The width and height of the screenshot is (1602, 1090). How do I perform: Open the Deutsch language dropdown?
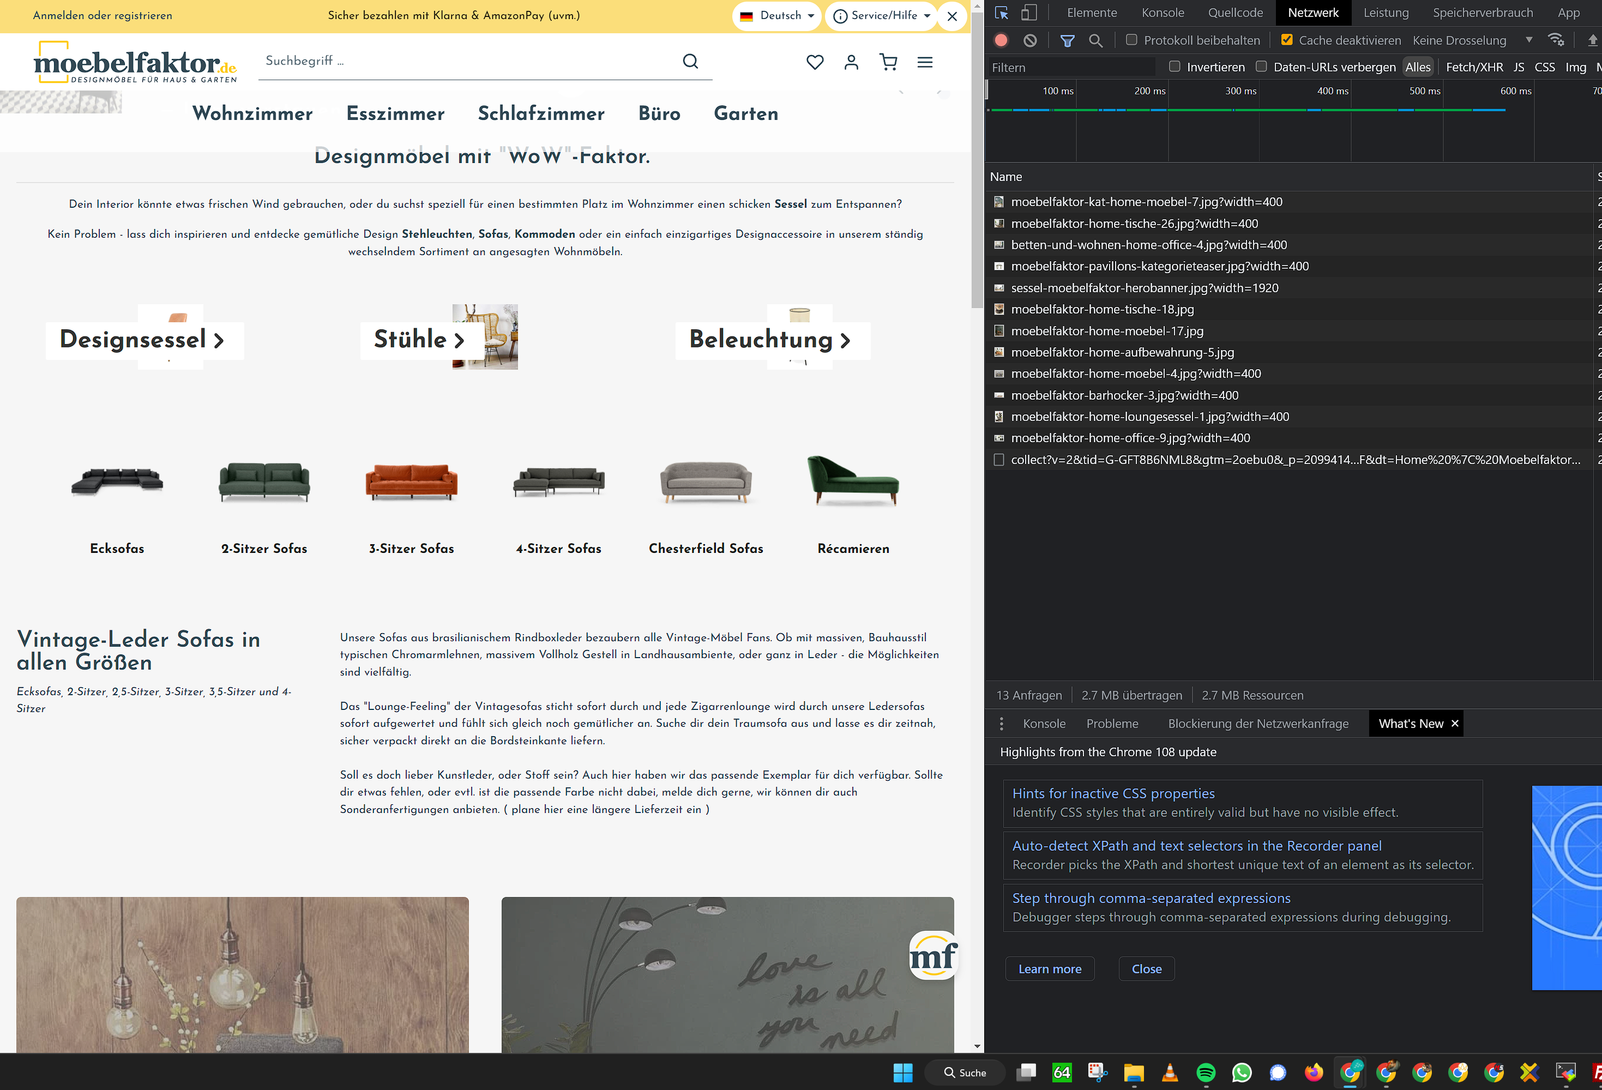[x=777, y=15]
